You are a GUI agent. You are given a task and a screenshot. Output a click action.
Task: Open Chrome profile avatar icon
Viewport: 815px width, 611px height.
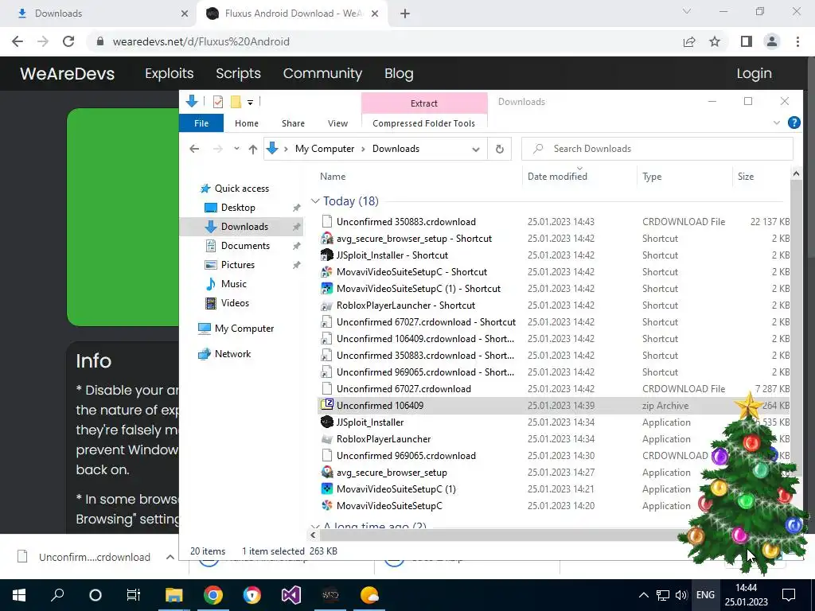(772, 41)
